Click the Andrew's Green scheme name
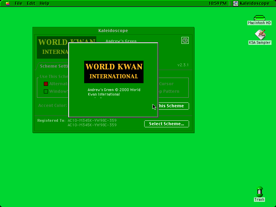 pos(121,41)
